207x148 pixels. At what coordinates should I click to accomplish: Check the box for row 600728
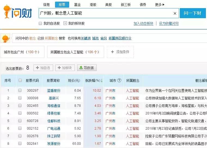tap(20, 121)
